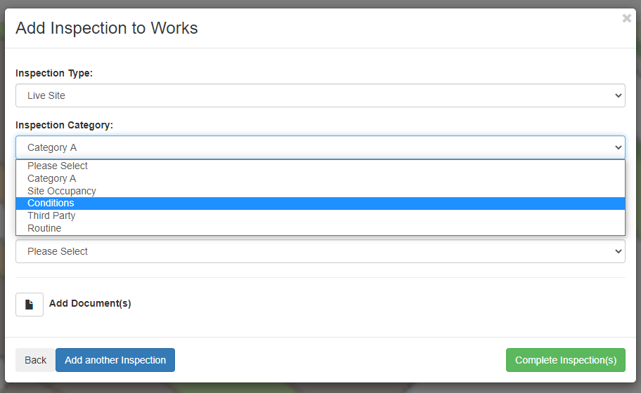Click the Inspection Category label text
Viewport: 641px width, 393px height.
[x=64, y=125]
